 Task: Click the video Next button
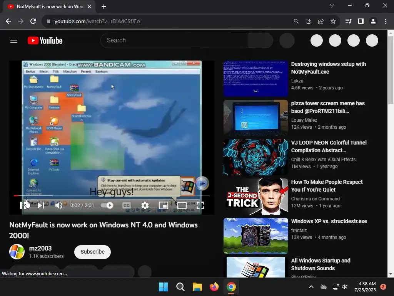41,205
